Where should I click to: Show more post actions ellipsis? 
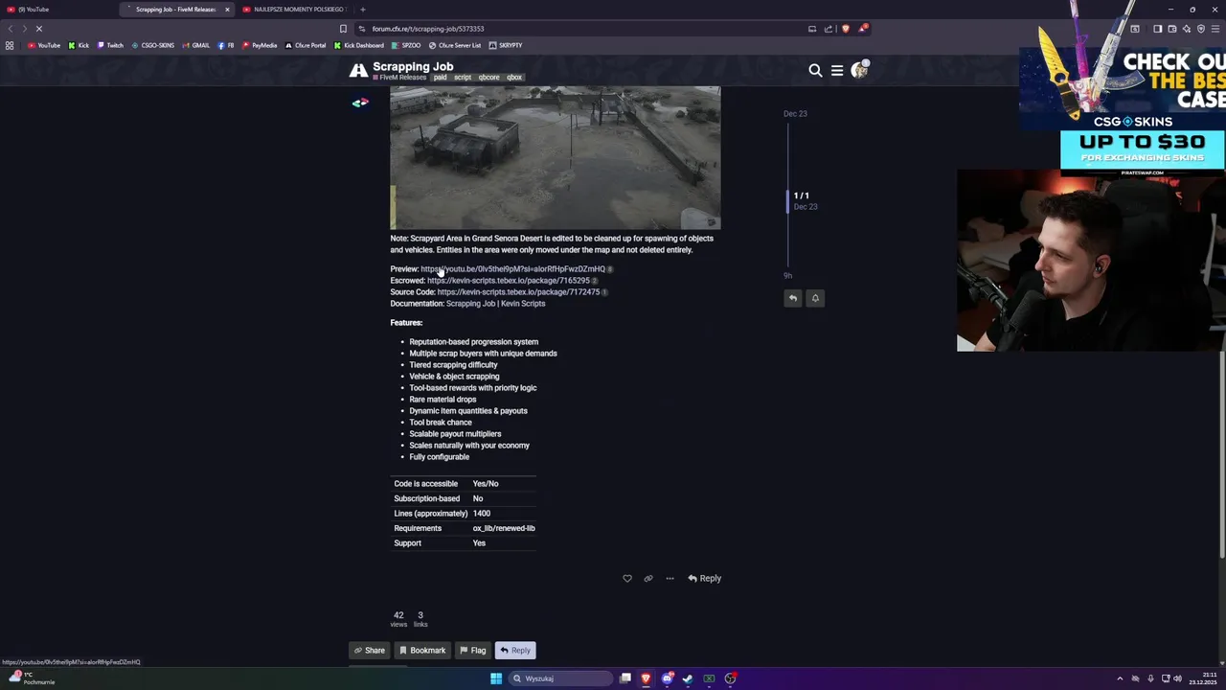click(670, 579)
